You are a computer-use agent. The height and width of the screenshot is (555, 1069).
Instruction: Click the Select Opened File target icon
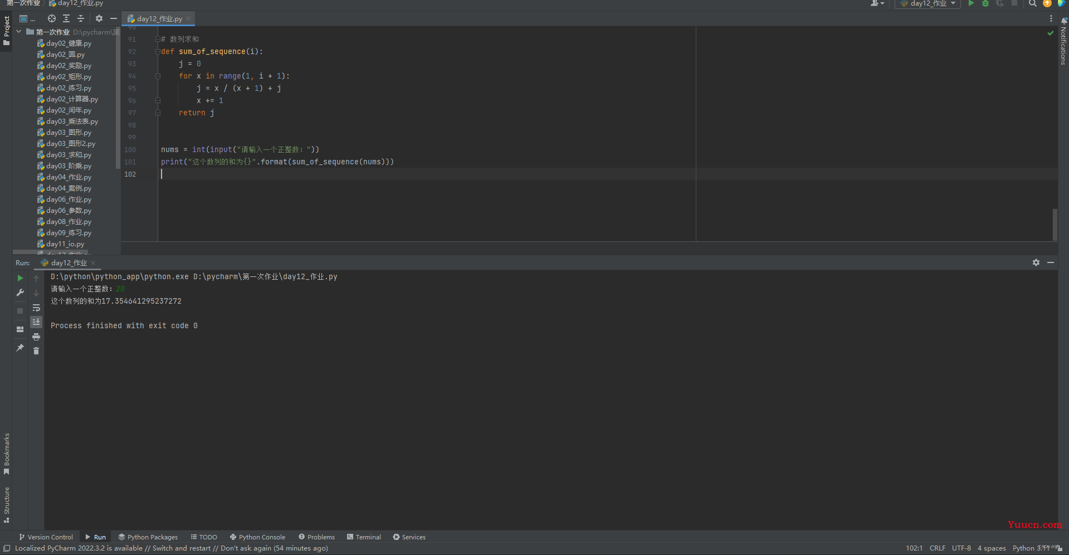[x=52, y=18]
